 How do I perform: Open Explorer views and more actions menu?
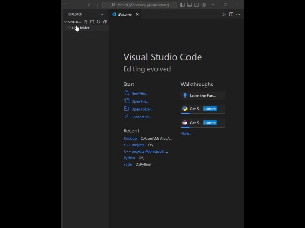(103, 14)
